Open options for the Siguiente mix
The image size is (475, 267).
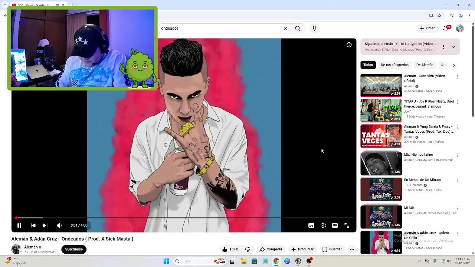(443, 47)
